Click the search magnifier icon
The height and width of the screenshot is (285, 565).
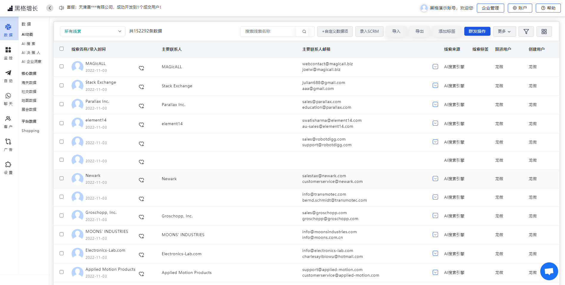pyautogui.click(x=304, y=32)
